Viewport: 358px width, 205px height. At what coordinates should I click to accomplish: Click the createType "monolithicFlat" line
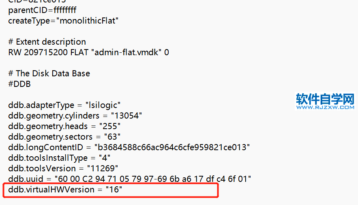click(63, 20)
